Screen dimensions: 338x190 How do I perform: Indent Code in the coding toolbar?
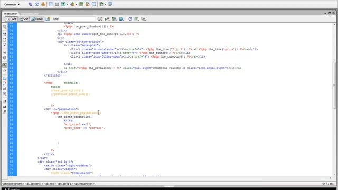(x=5, y=101)
